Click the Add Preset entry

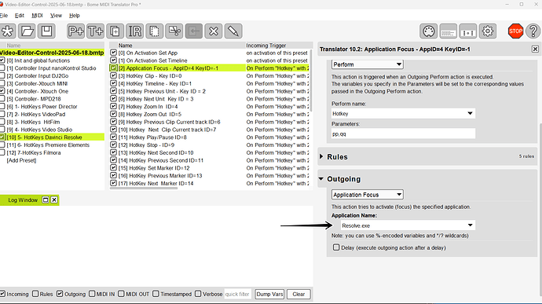pyautogui.click(x=21, y=160)
